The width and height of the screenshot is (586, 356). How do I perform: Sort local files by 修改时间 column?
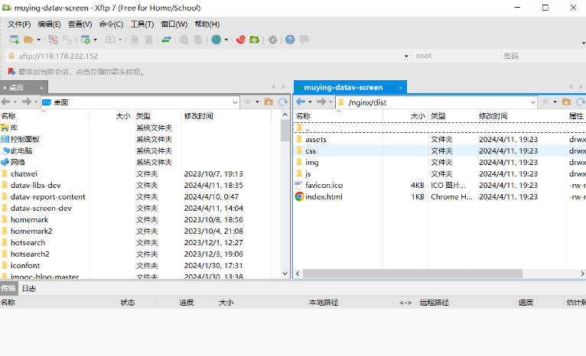[x=226, y=116]
